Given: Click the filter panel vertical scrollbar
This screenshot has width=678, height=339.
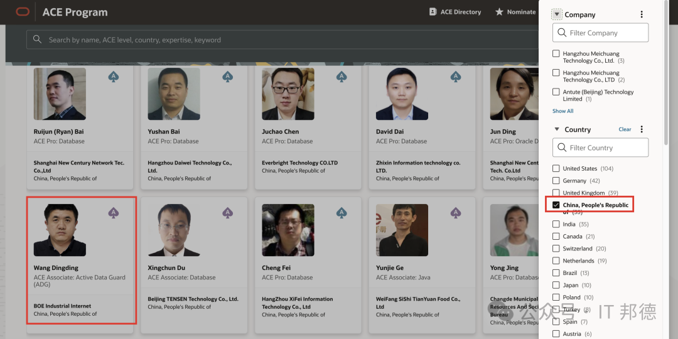Looking at the screenshot, I should (x=666, y=73).
